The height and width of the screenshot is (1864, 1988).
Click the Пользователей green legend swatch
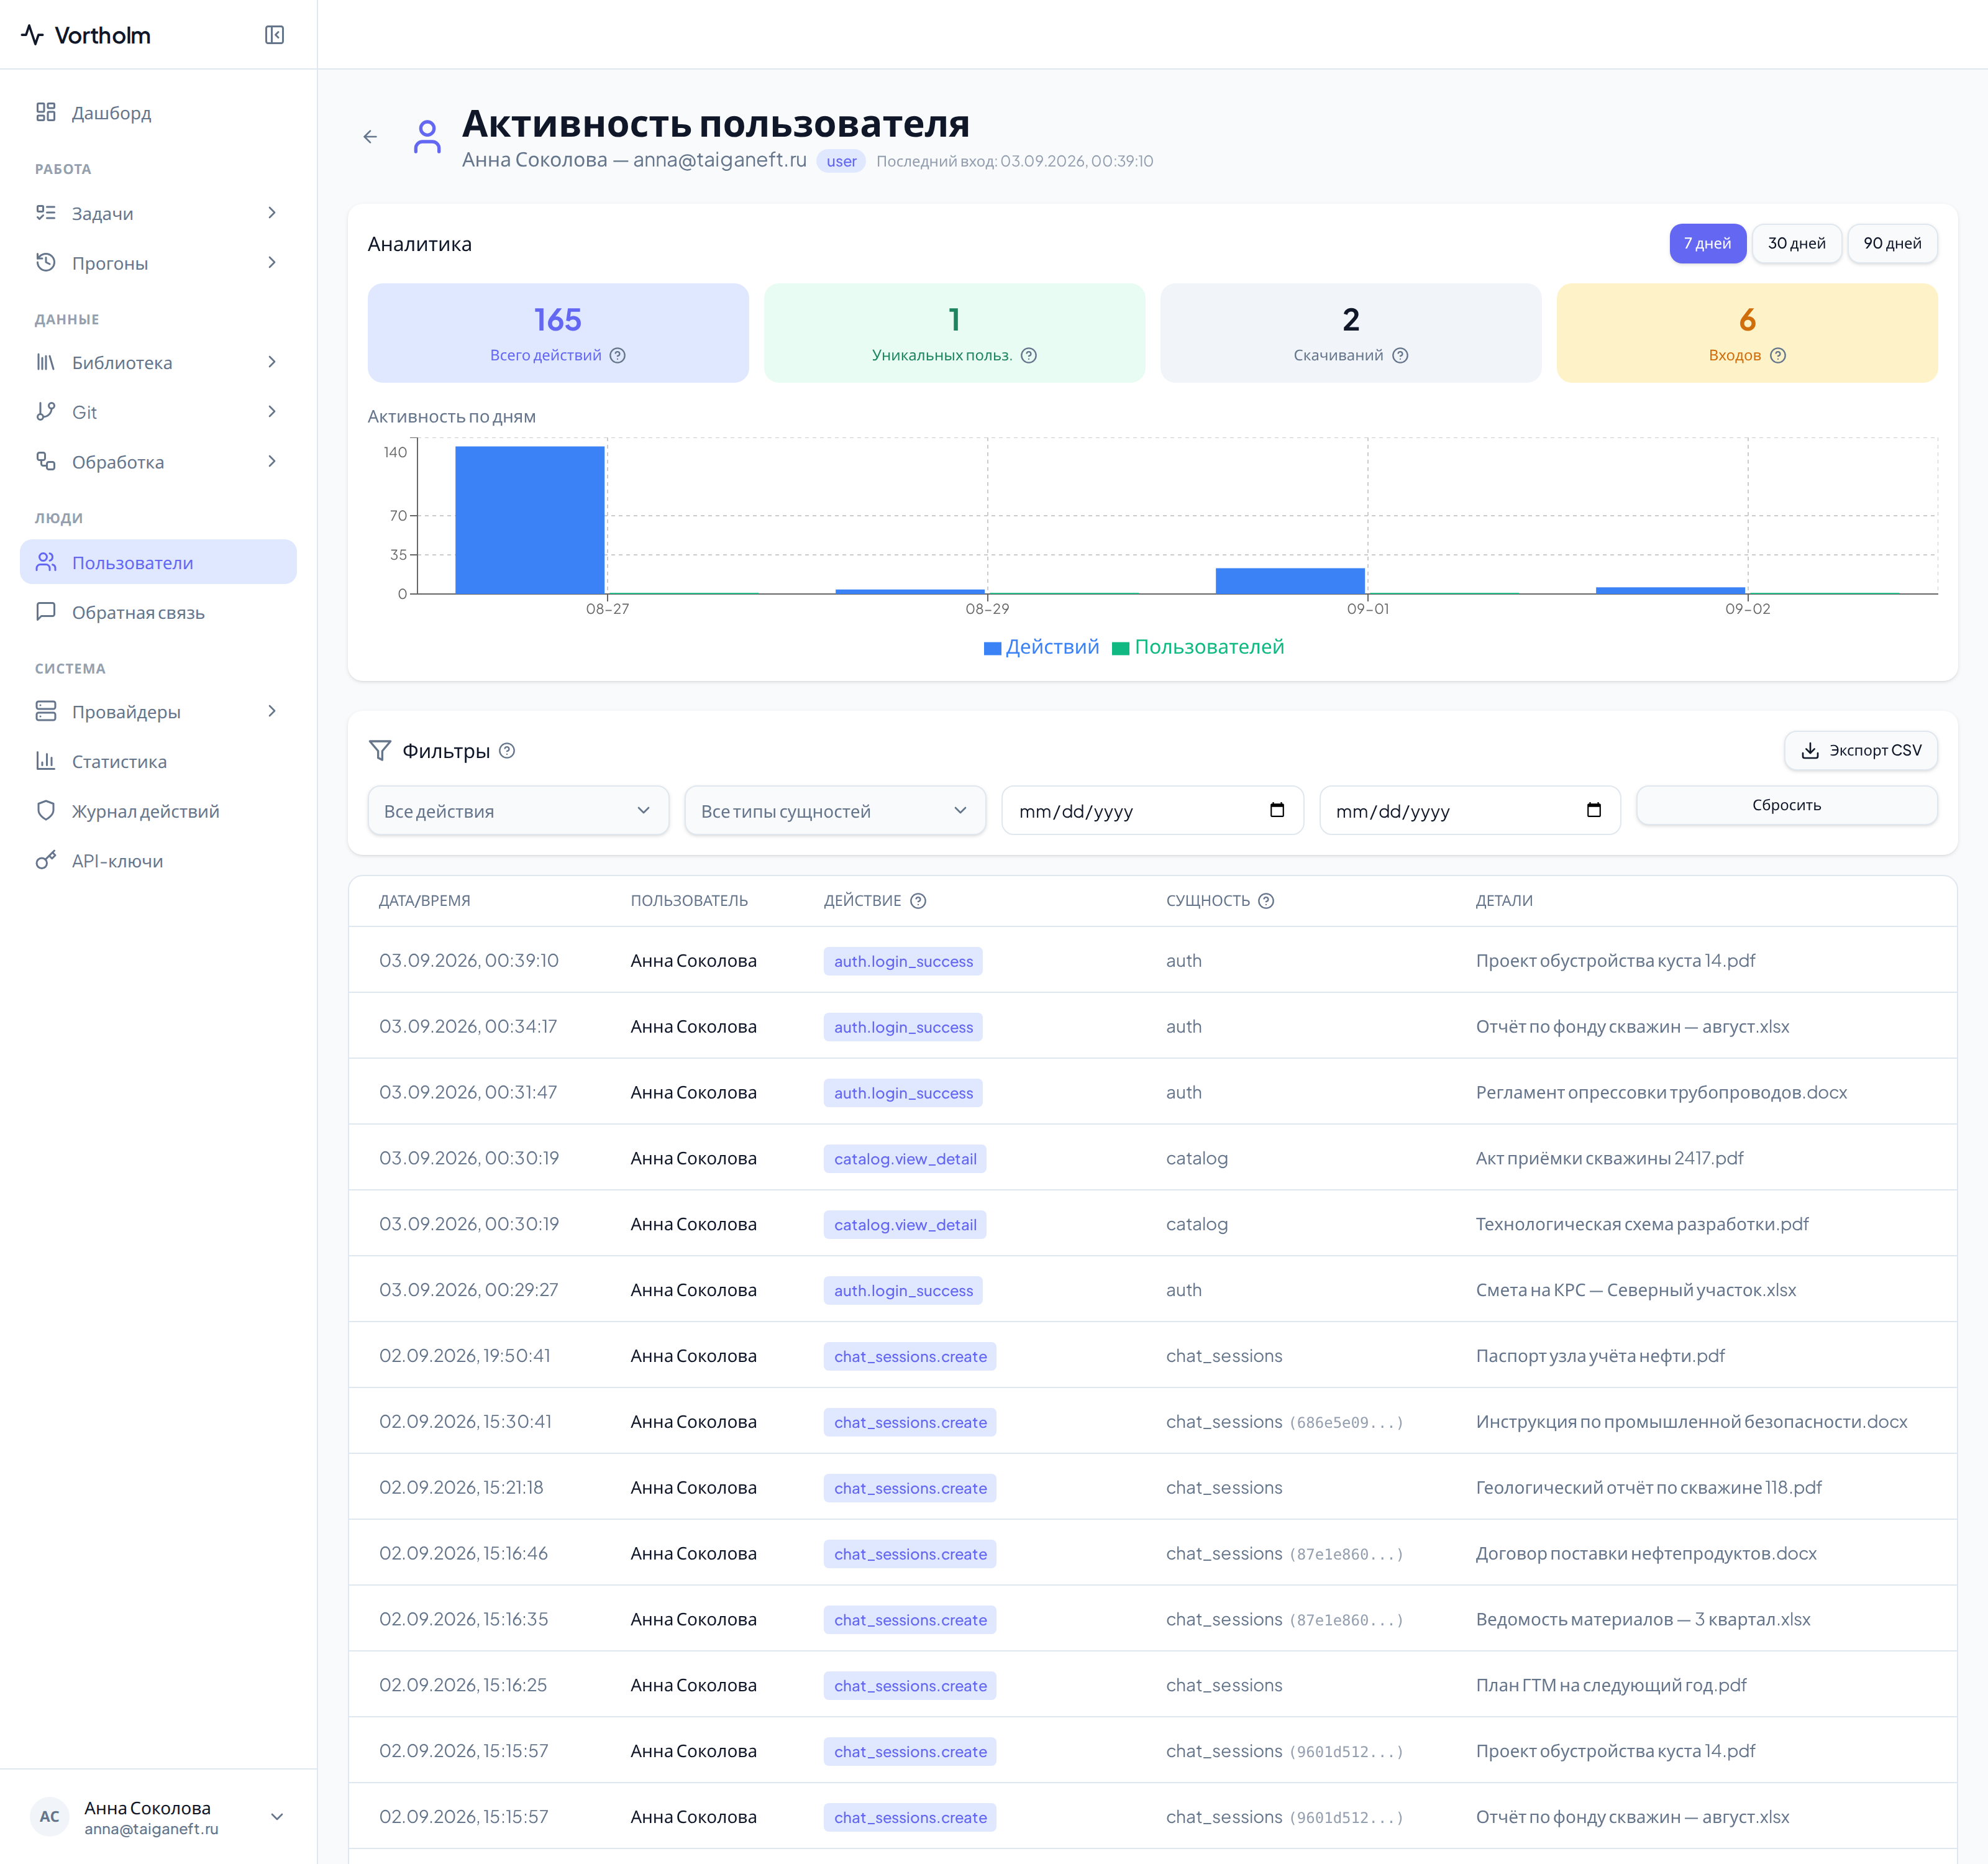(x=1121, y=648)
